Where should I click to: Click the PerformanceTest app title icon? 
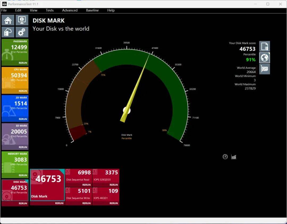5,4
